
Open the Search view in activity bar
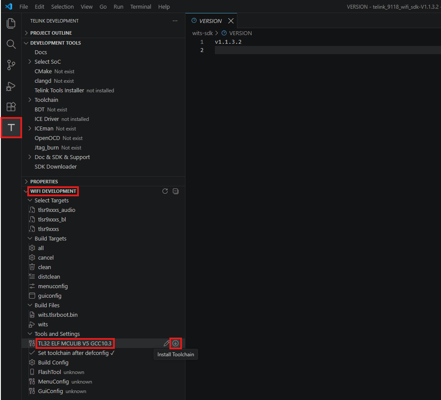(11, 44)
